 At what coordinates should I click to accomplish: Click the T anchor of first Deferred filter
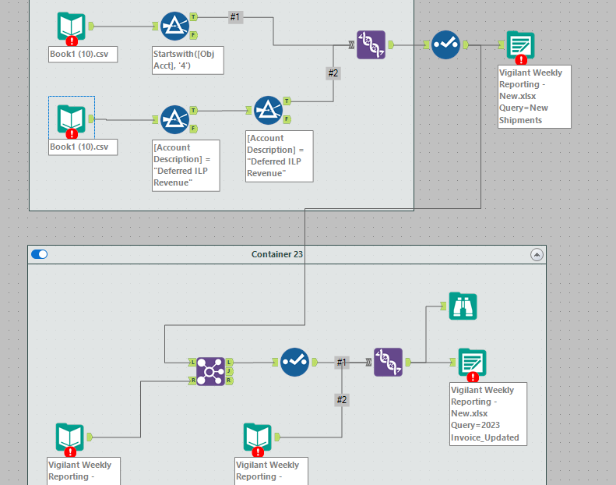(x=194, y=110)
